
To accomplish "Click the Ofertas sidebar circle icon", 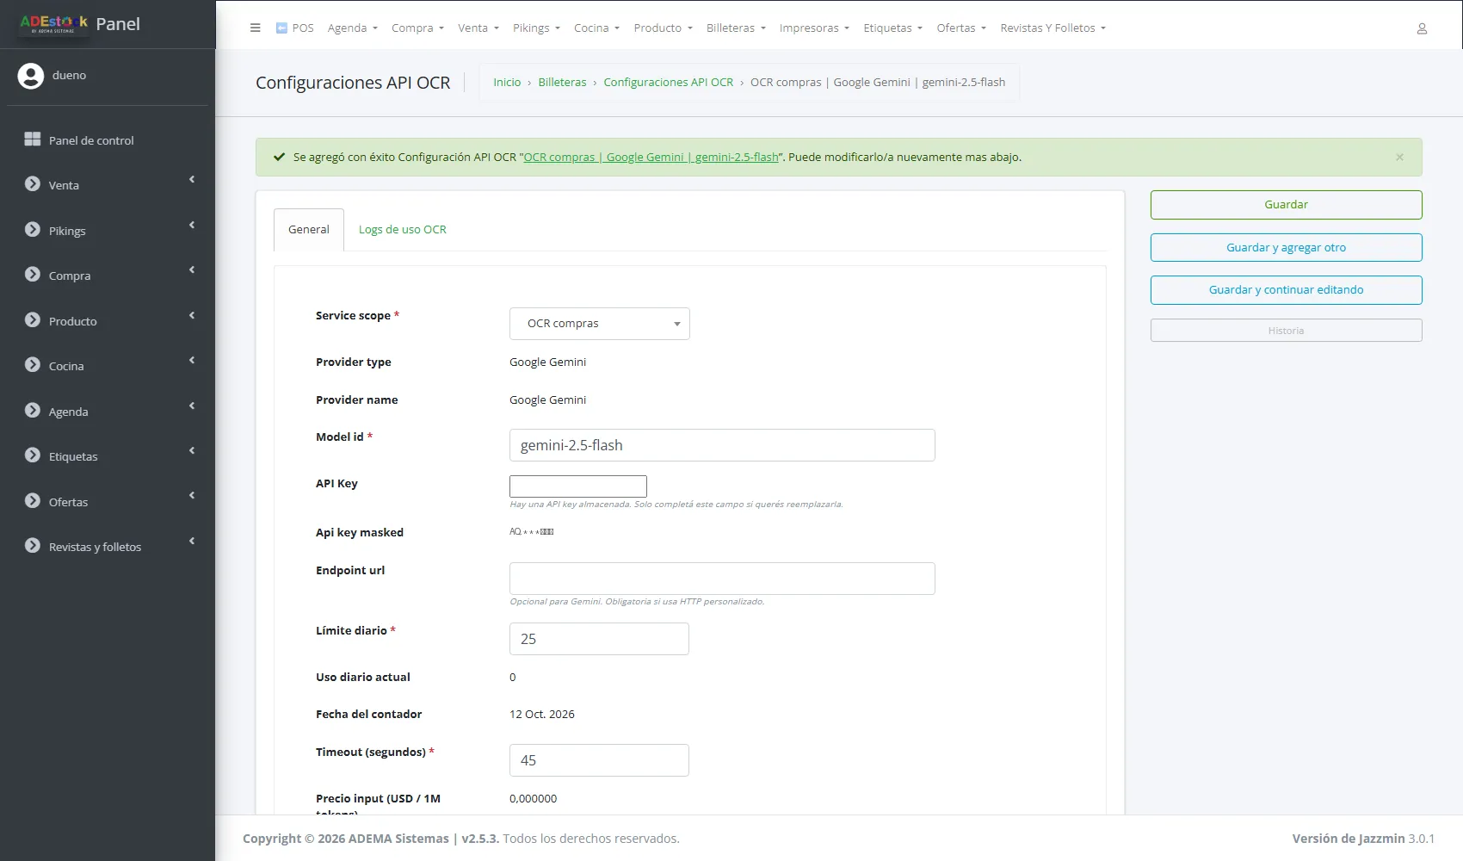I will pos(33,501).
